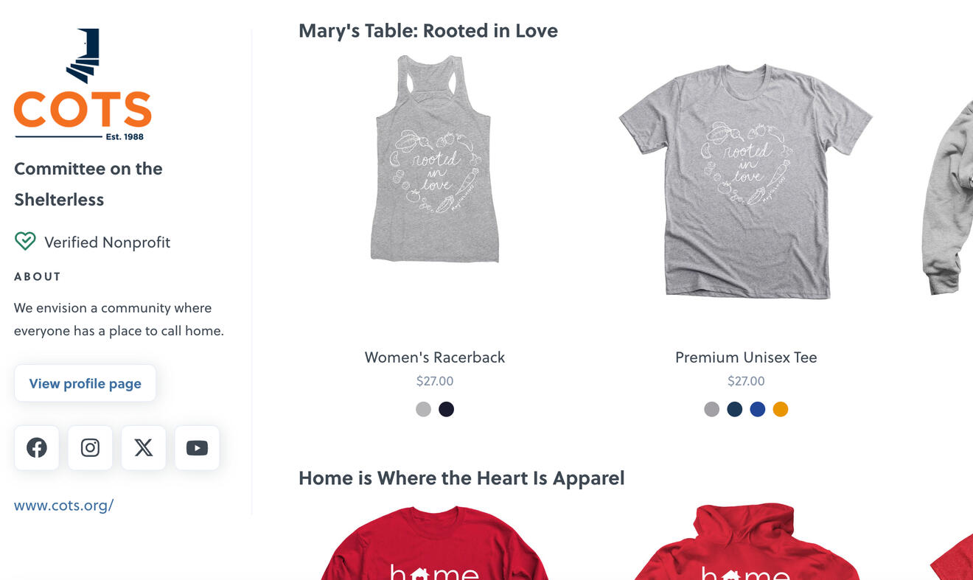973x580 pixels.
Task: Open the YouTube social icon
Action: point(197,447)
